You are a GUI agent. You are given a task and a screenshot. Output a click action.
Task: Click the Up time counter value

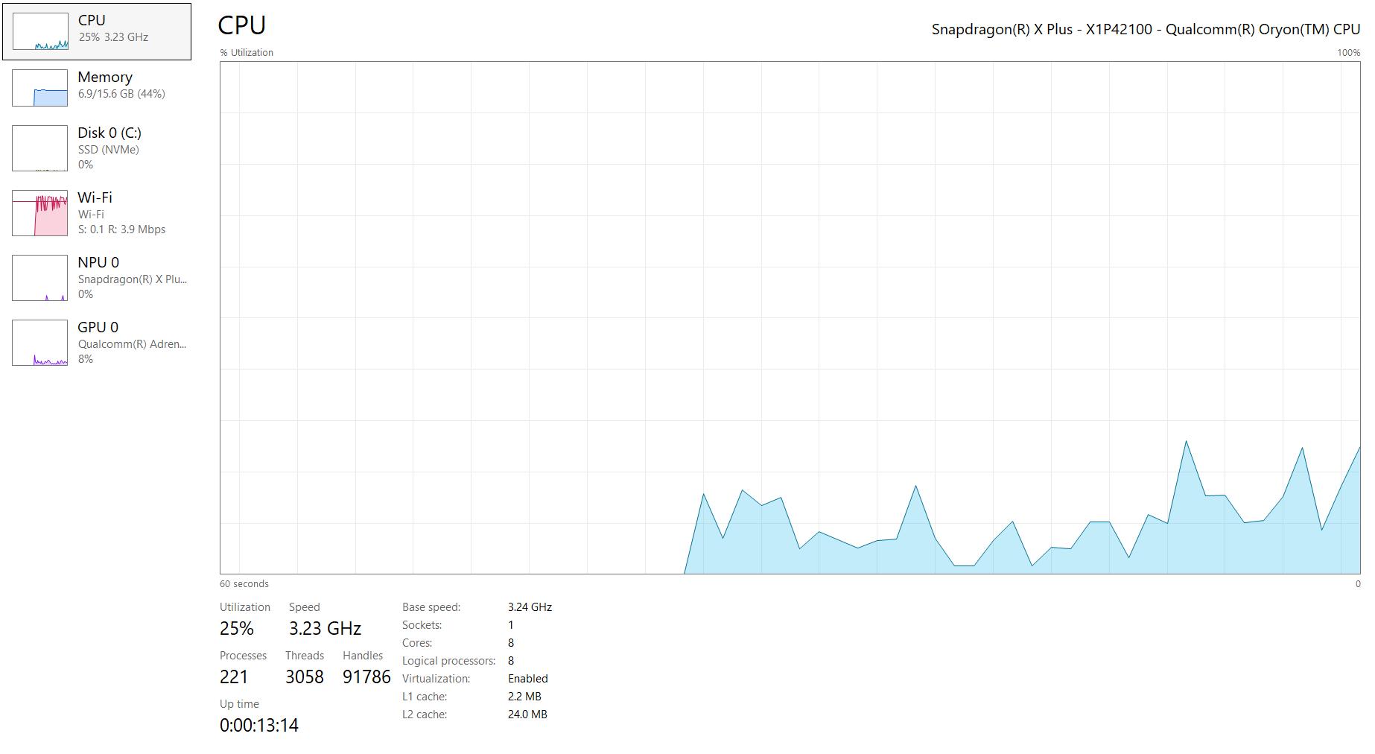point(259,726)
